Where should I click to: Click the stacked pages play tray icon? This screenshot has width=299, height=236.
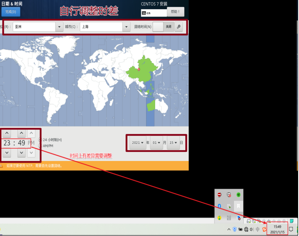229,206
